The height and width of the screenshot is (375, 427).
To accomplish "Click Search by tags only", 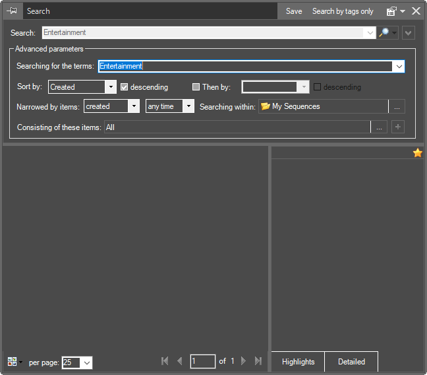I will (x=343, y=11).
